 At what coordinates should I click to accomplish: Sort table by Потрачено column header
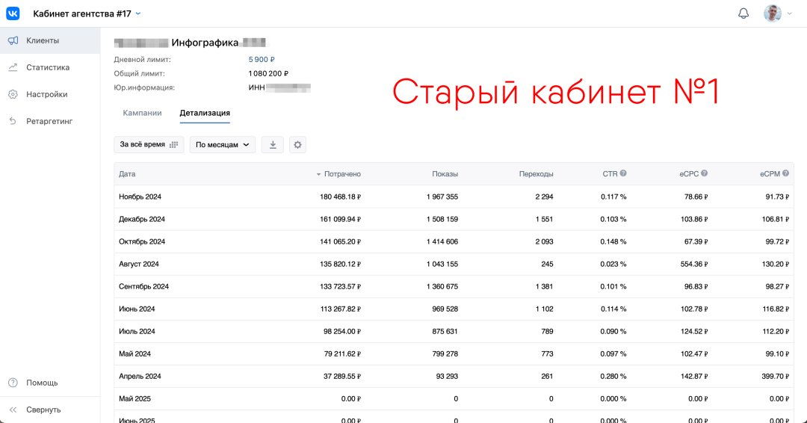[x=341, y=174]
